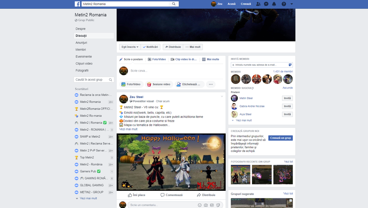Insert an emoji in the comment box
The height and width of the screenshot is (208, 368).
(200, 205)
